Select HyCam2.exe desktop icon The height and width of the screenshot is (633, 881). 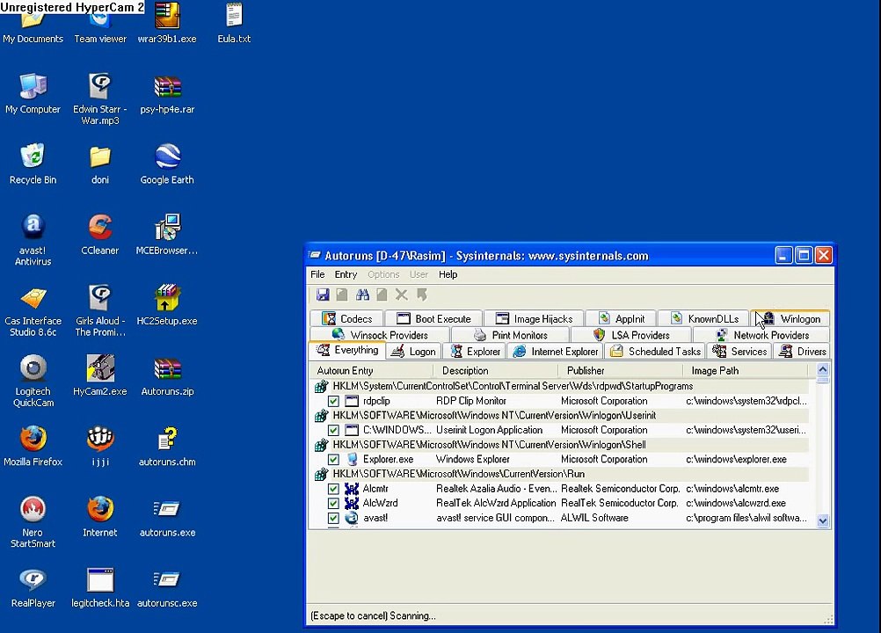(x=99, y=375)
